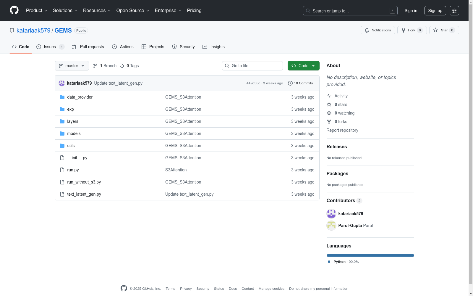The image size is (473, 296).
Task: Click the footer GitHub logo
Action: 124,288
